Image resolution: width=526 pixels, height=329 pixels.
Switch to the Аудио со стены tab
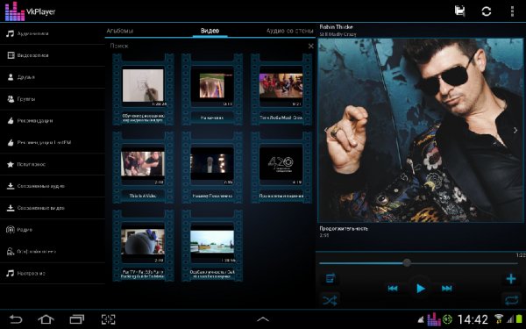click(x=290, y=31)
